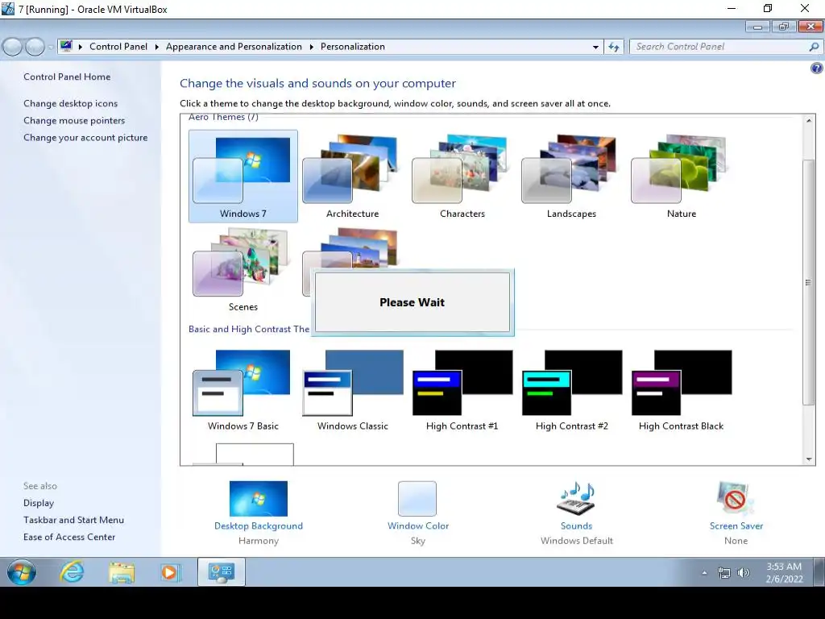Click the themes list scrollbar thumb
This screenshot has height=619, width=825.
point(808,282)
